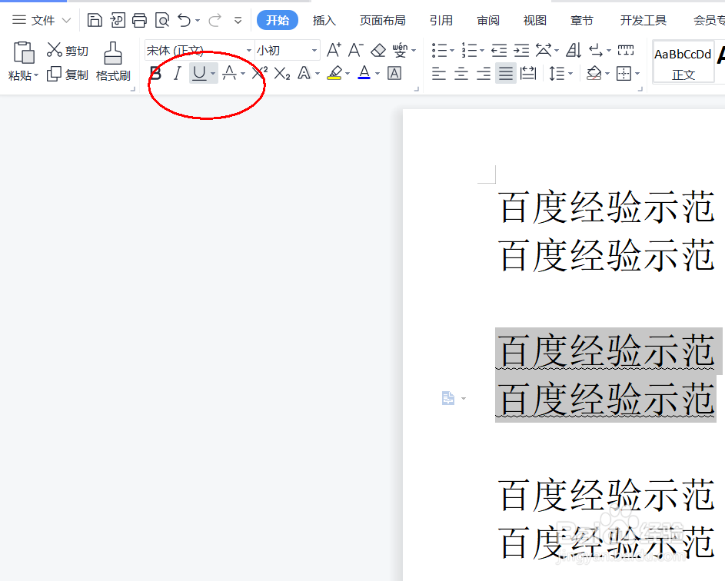
Task: Click the Character Border icon
Action: click(393, 73)
